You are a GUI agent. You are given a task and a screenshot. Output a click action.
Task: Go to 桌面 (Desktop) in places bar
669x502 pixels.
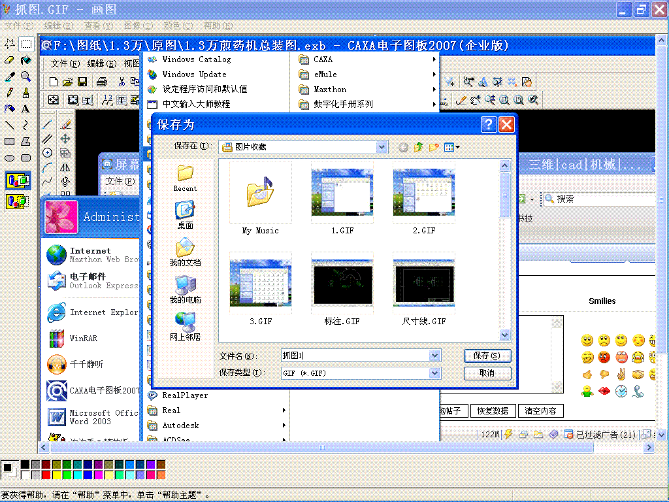(185, 216)
